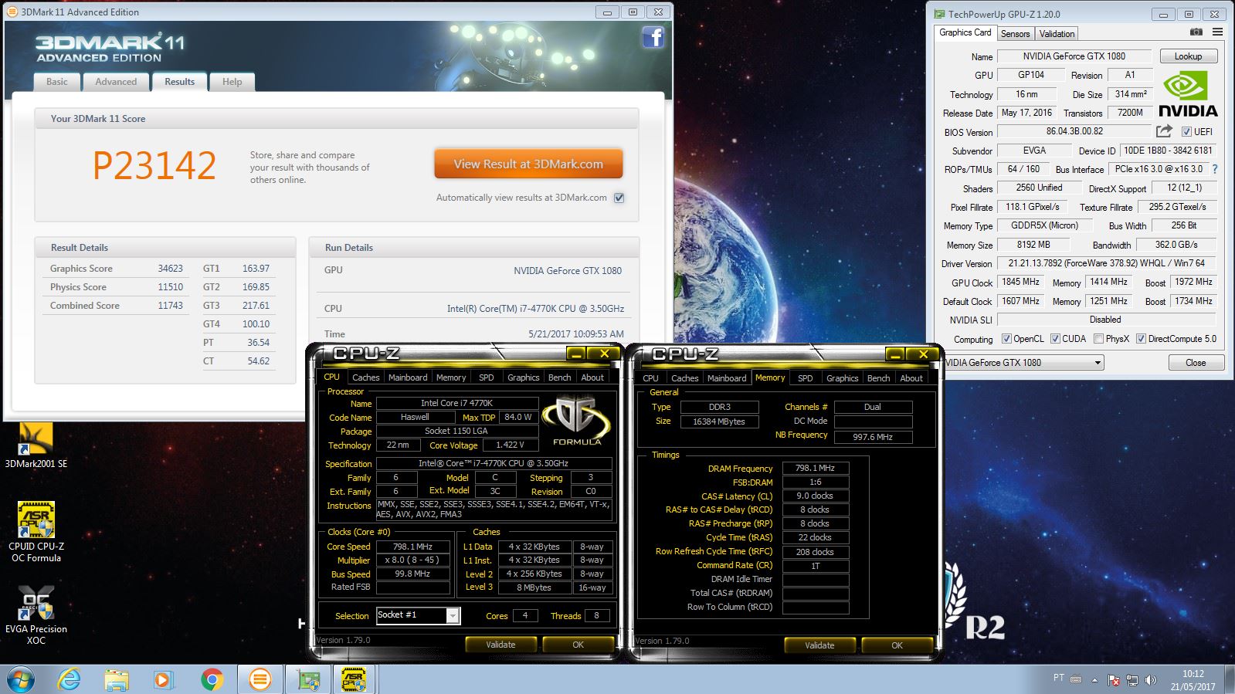Image resolution: width=1235 pixels, height=694 pixels.
Task: Click the Facebook icon in 3DMark 11
Action: 653,37
